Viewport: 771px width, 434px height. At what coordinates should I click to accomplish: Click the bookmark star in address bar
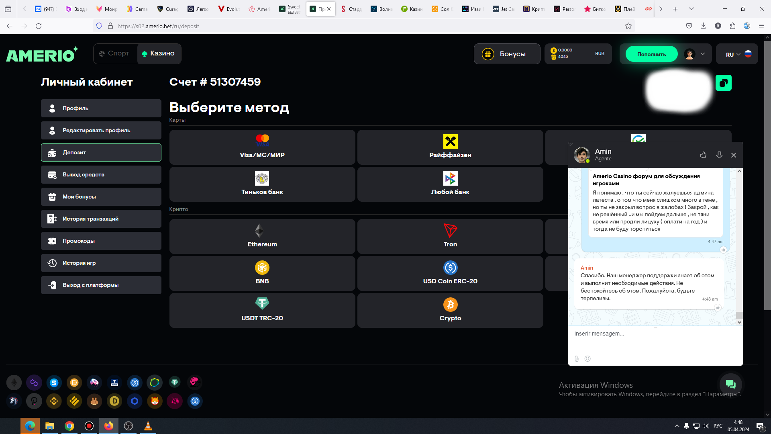(x=628, y=26)
